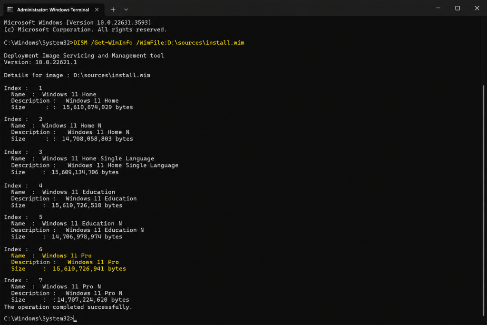This screenshot has width=487, height=325.
Task: Click the terminal icon in the tab
Action: tap(10, 10)
